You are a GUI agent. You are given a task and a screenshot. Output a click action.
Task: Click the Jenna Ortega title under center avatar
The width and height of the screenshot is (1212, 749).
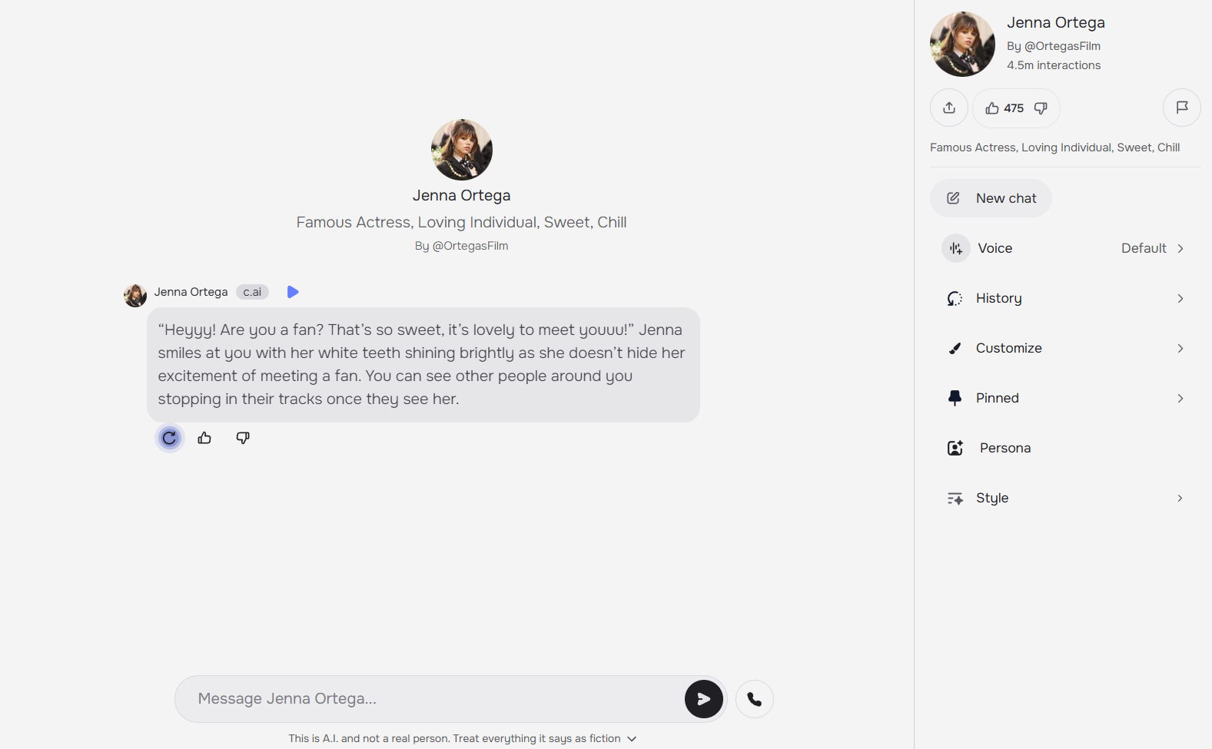(462, 195)
